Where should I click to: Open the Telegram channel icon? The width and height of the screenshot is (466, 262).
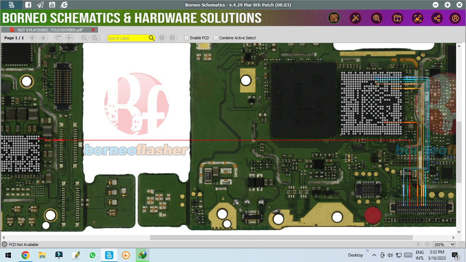40,5
